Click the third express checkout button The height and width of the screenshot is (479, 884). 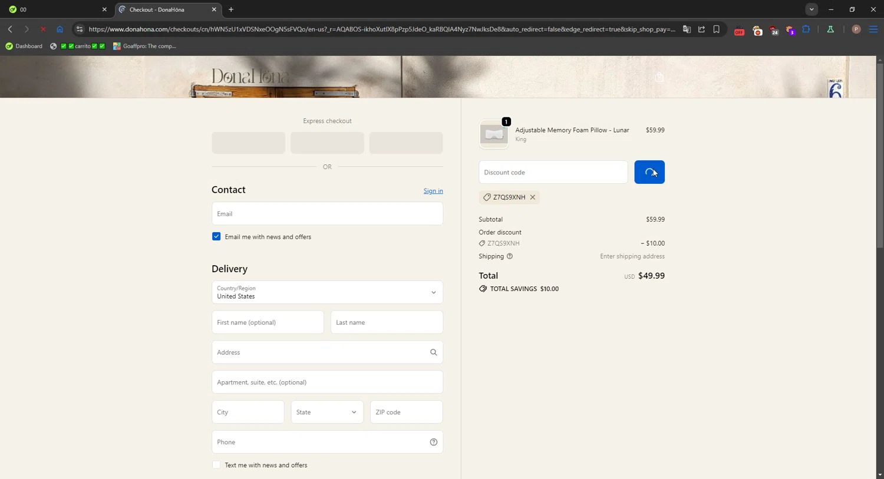coord(406,143)
